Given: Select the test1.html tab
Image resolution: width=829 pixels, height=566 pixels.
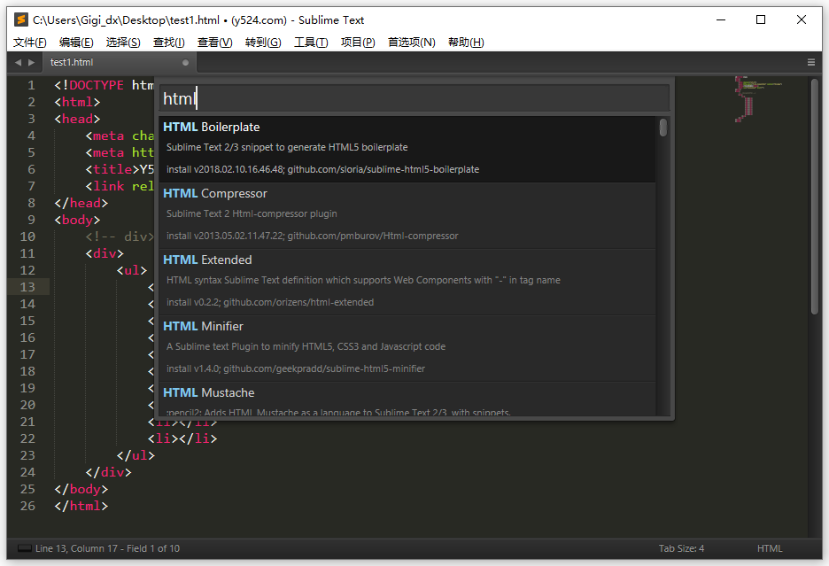Looking at the screenshot, I should [121, 62].
